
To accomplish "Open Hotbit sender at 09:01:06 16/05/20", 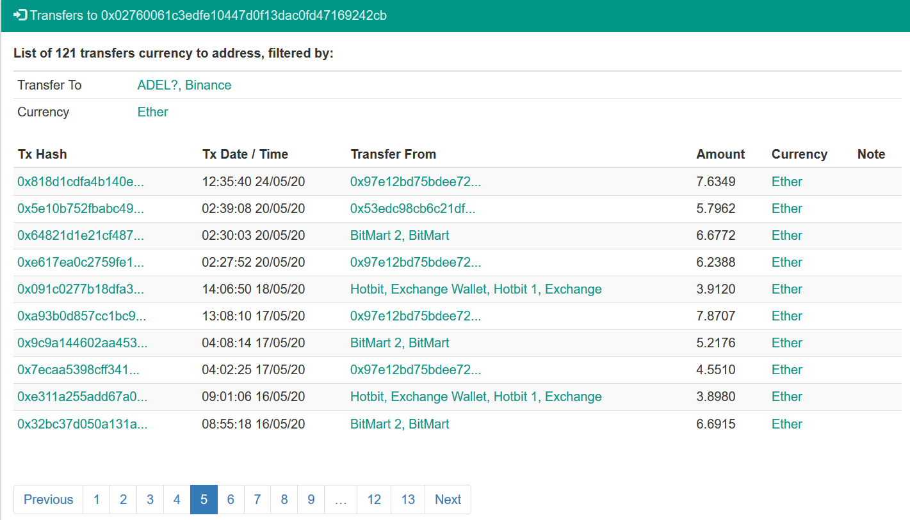I will (x=476, y=397).
